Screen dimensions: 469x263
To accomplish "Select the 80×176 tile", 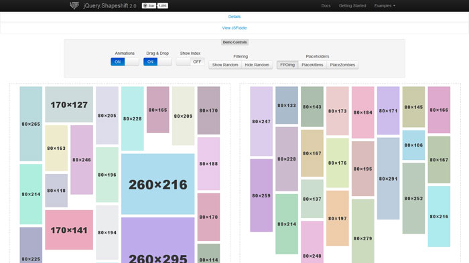I will pyautogui.click(x=338, y=163).
